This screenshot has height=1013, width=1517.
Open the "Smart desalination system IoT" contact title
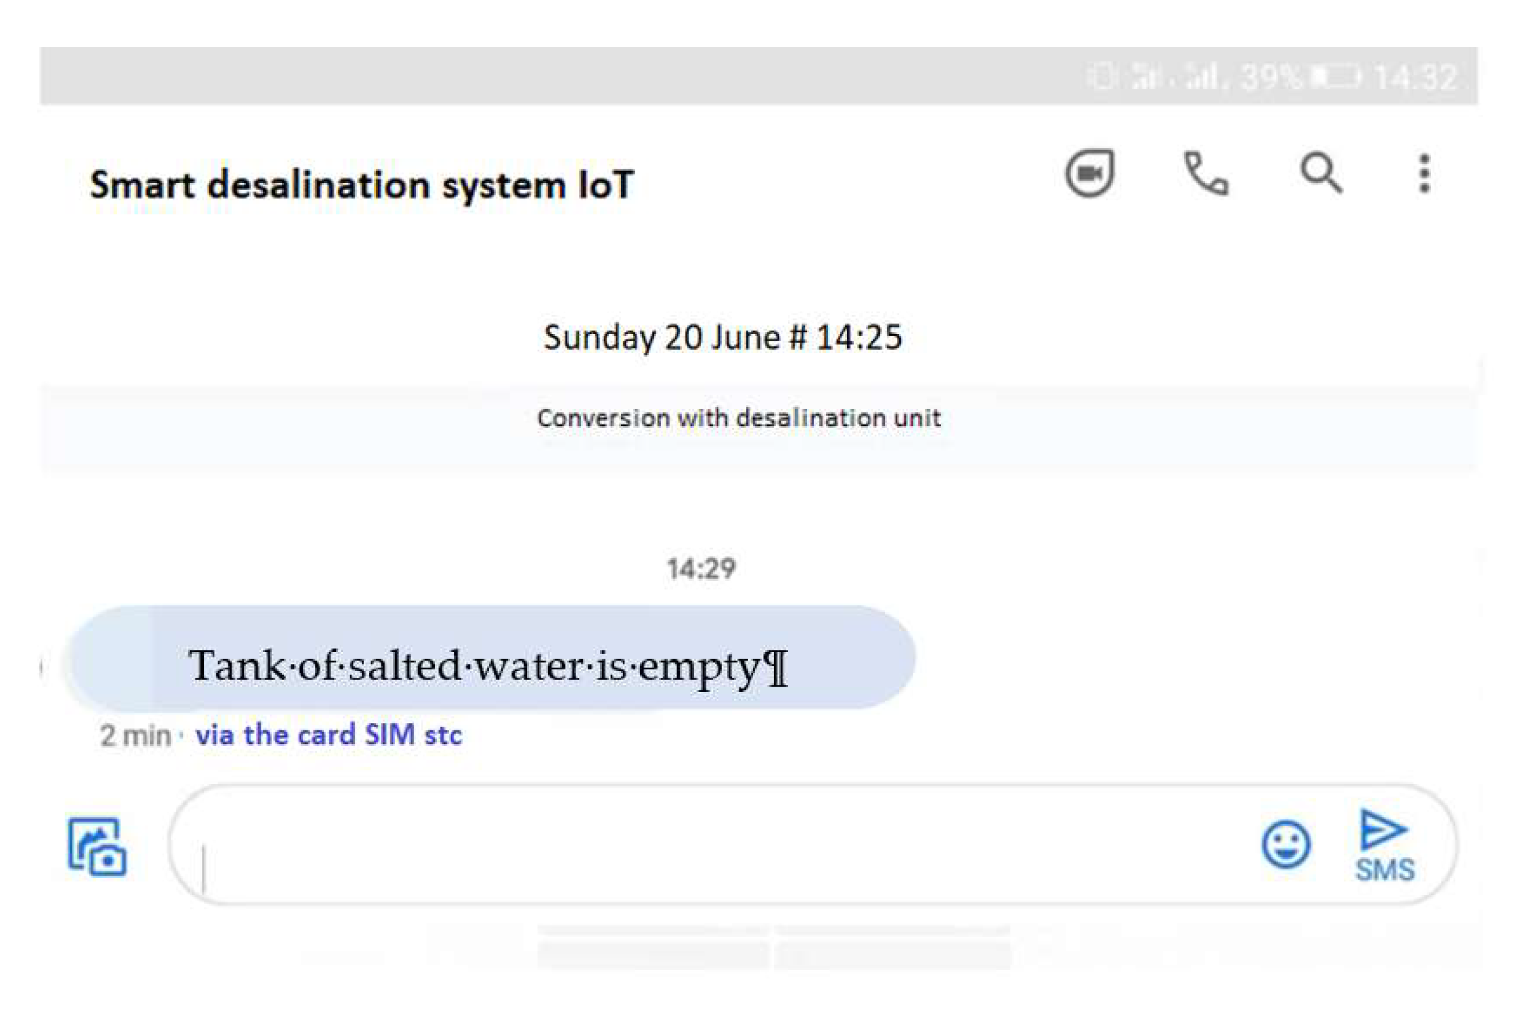click(362, 185)
